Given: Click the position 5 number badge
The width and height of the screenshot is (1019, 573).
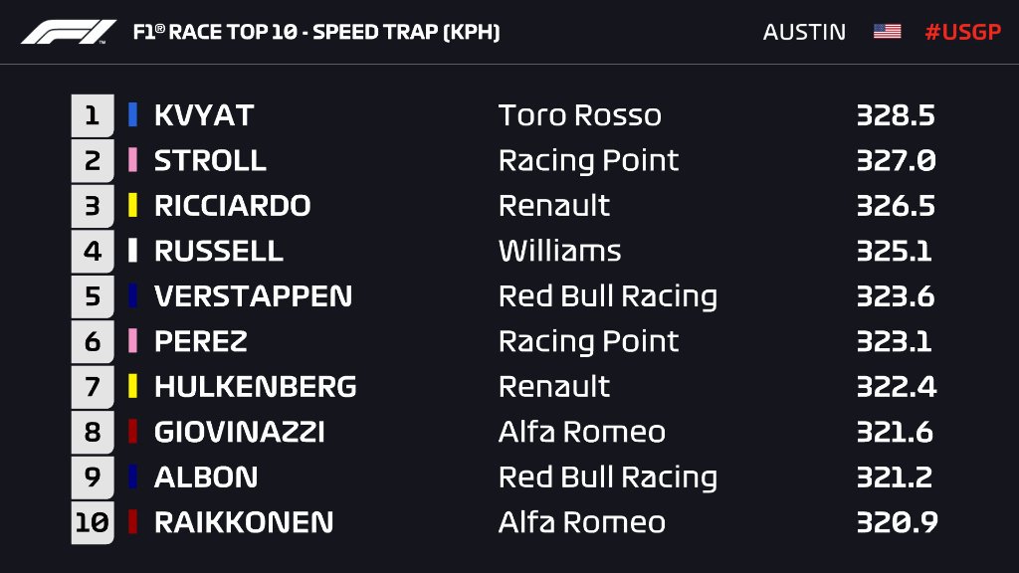Looking at the screenshot, I should click(x=93, y=296).
